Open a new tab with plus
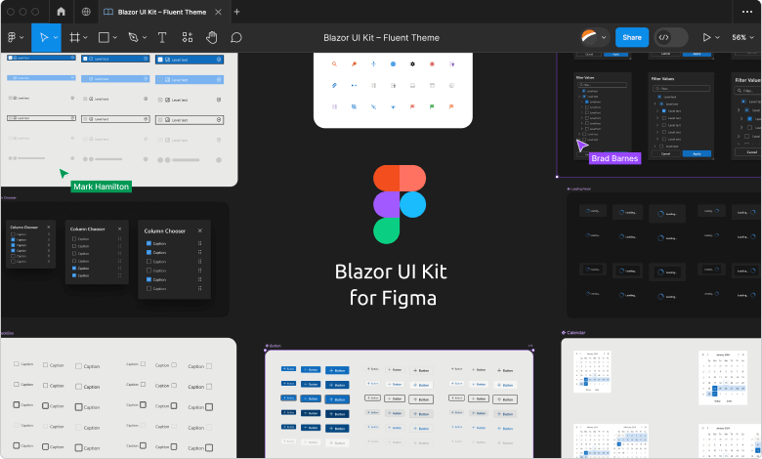The image size is (762, 459). click(x=236, y=12)
